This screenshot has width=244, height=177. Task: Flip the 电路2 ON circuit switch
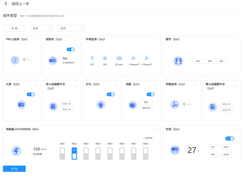click(x=74, y=153)
